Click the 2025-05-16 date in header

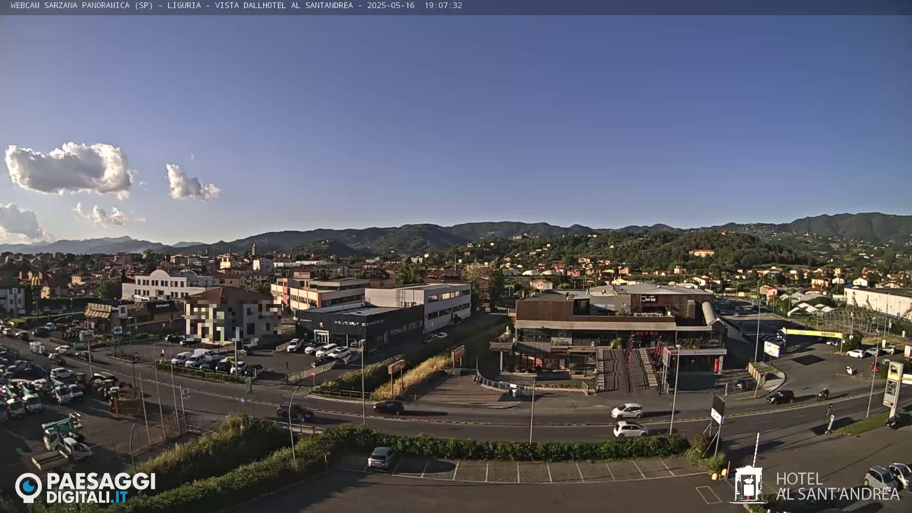(390, 5)
